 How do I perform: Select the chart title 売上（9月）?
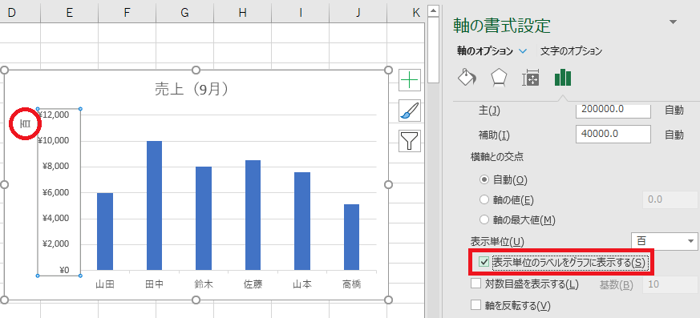point(192,89)
